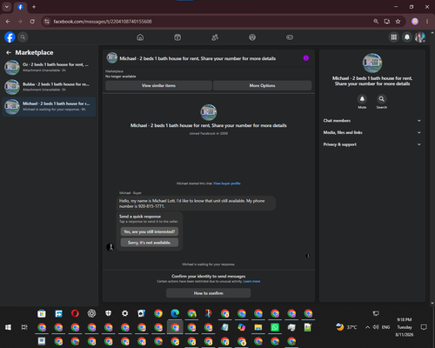
Task: Open taskbar clock showing 9:18 PM
Action: (405, 327)
